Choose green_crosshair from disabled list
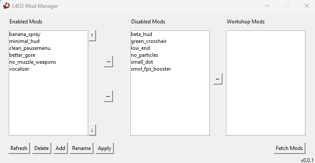Screen dimensions: 315x163 149,41
